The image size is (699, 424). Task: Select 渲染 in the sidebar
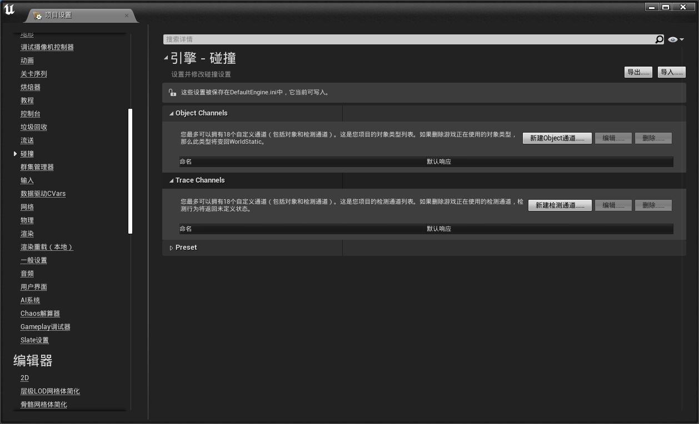[27, 234]
